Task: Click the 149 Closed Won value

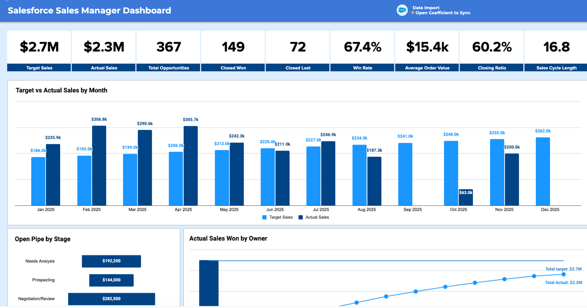Action: tap(233, 47)
